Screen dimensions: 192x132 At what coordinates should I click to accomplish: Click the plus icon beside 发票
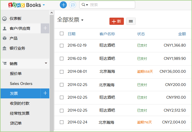[45, 93]
